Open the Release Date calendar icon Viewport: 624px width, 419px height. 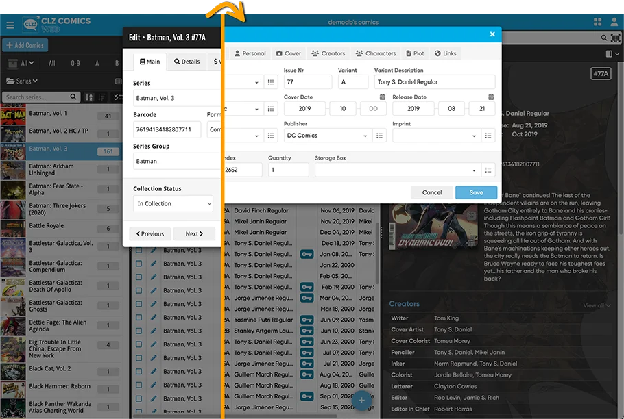coord(491,97)
